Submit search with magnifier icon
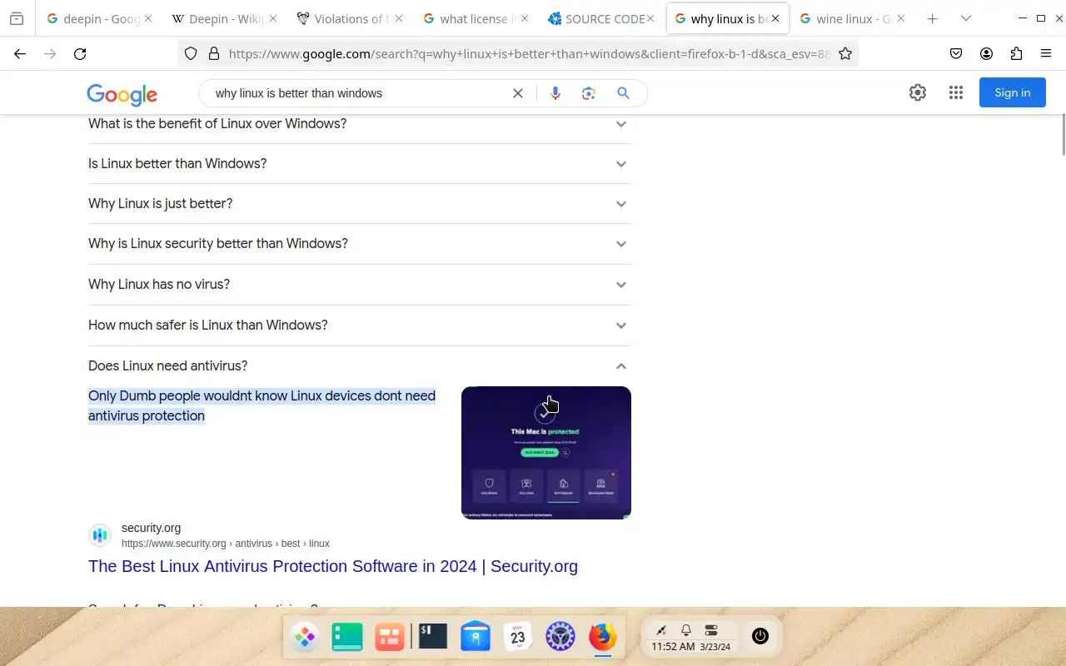The width and height of the screenshot is (1066, 666). point(623,93)
